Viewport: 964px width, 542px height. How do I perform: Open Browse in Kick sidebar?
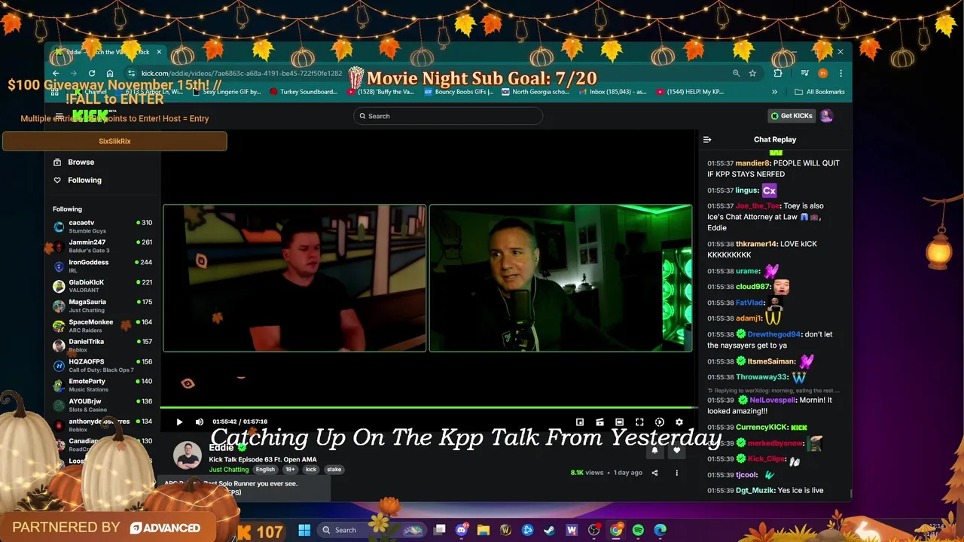(x=74, y=162)
